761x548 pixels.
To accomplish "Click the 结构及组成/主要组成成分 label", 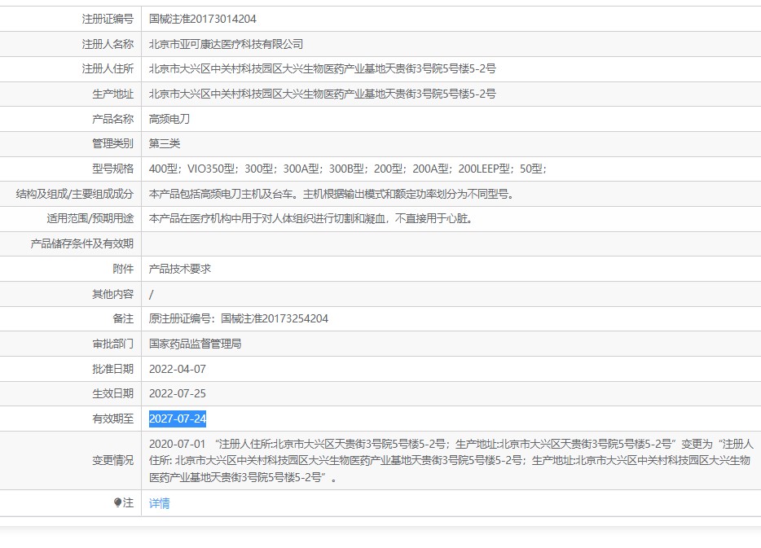I will click(x=75, y=194).
